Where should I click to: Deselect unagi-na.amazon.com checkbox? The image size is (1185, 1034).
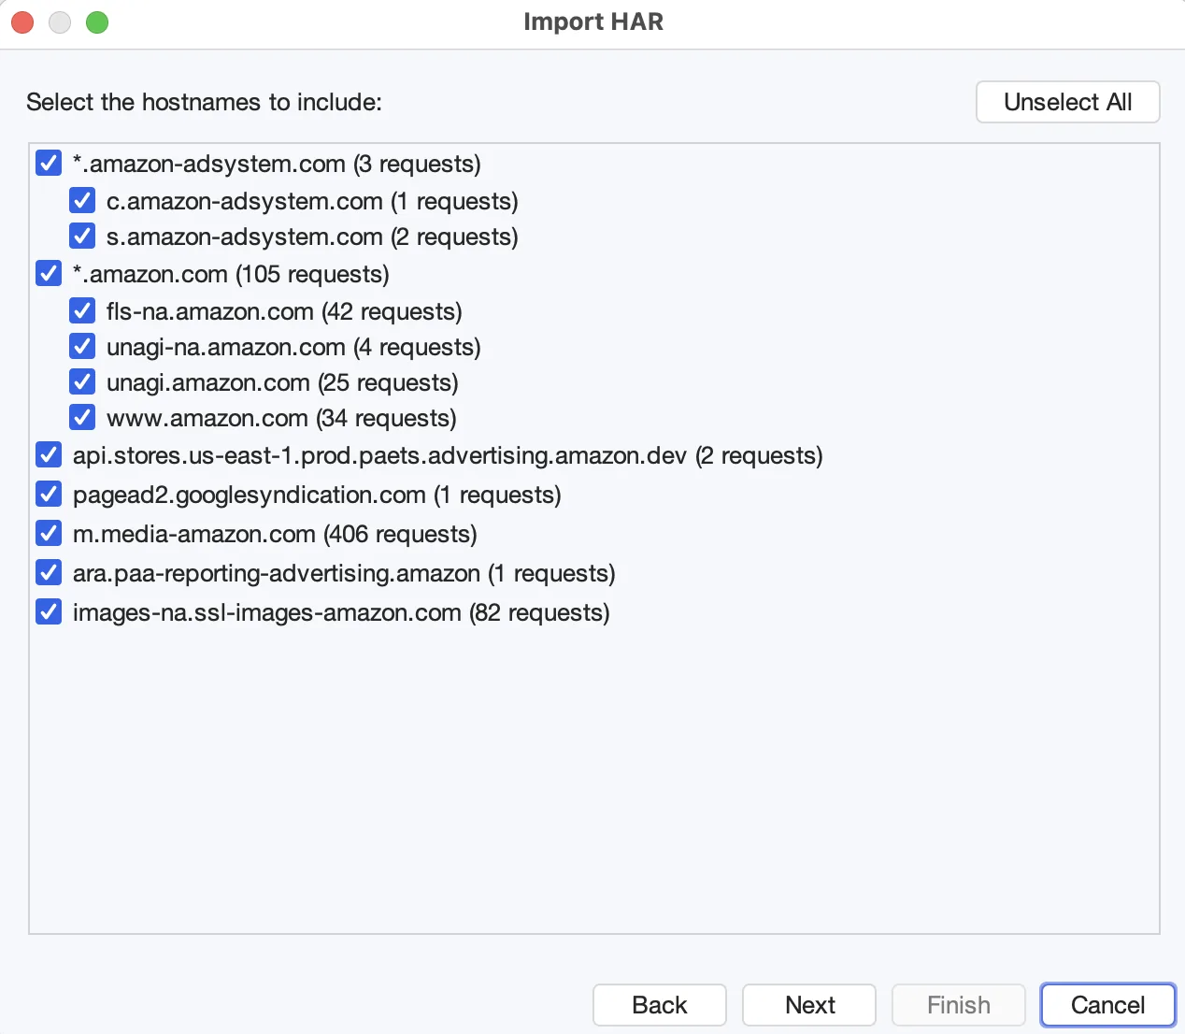pyautogui.click(x=82, y=347)
